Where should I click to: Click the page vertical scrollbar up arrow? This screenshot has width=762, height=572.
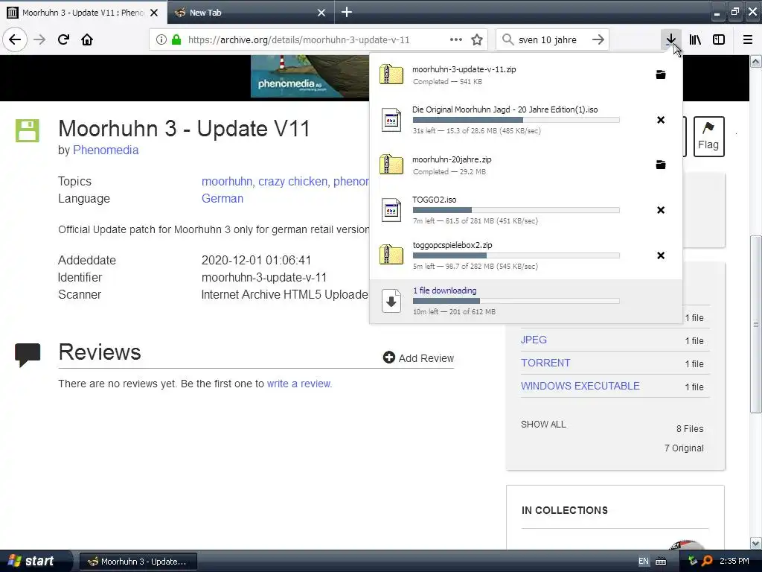point(756,61)
